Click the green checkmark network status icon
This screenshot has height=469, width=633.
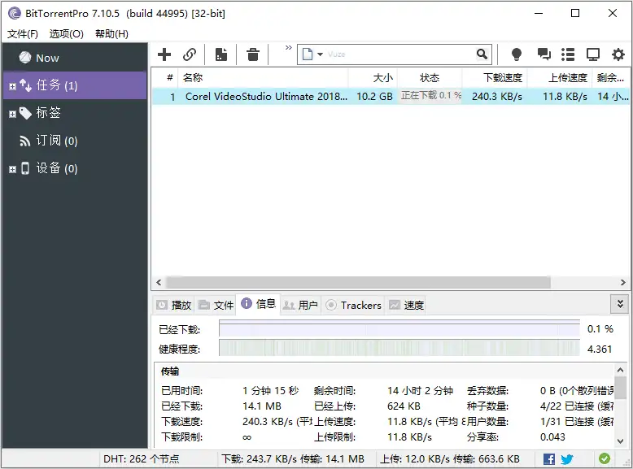[605, 459]
